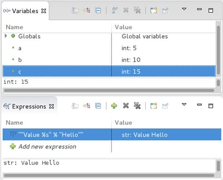
Task: Click Pin to Debug Context in Variables toolbar
Action: pyautogui.click(x=165, y=10)
